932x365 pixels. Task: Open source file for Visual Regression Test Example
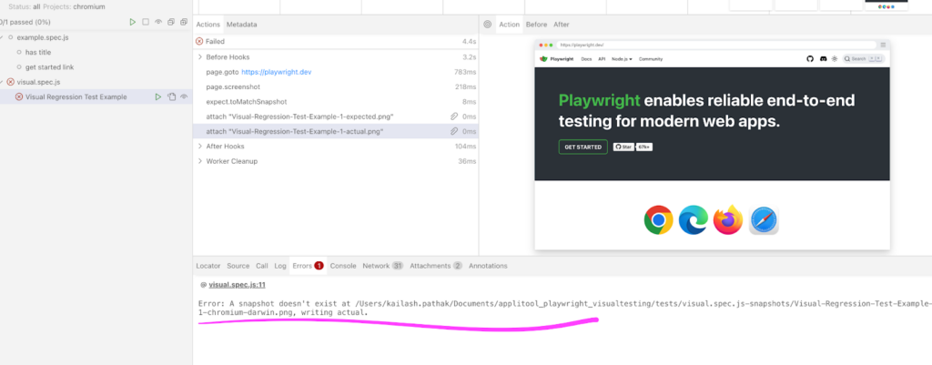[171, 96]
